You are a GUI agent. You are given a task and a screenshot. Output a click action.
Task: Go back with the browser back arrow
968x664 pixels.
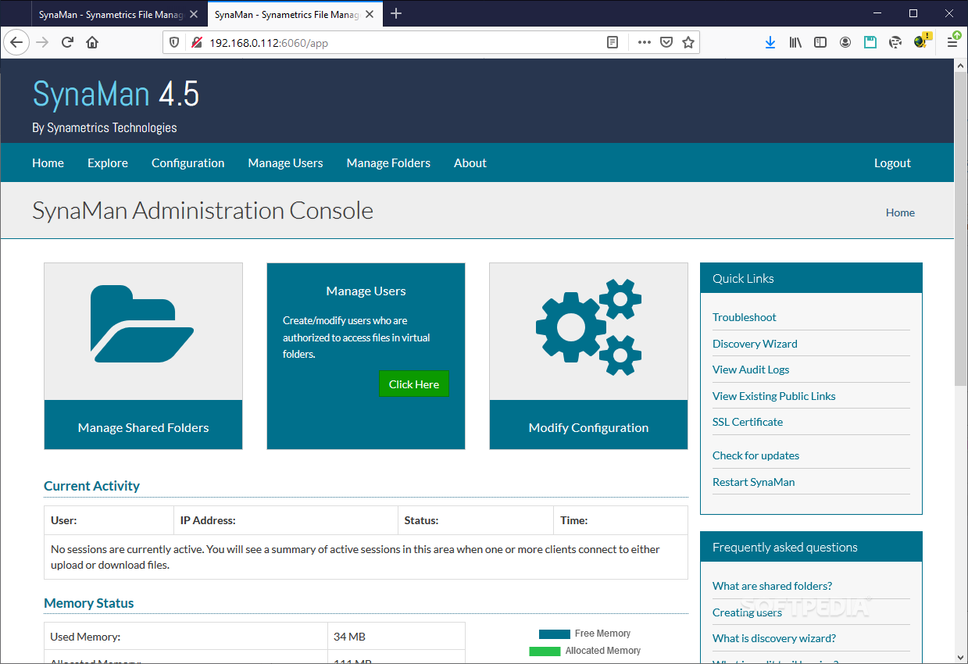[x=17, y=42]
